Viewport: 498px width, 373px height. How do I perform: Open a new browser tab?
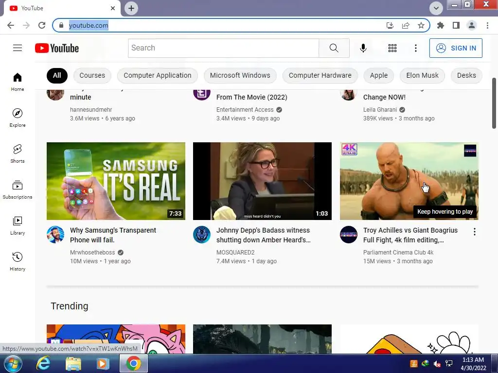click(131, 8)
